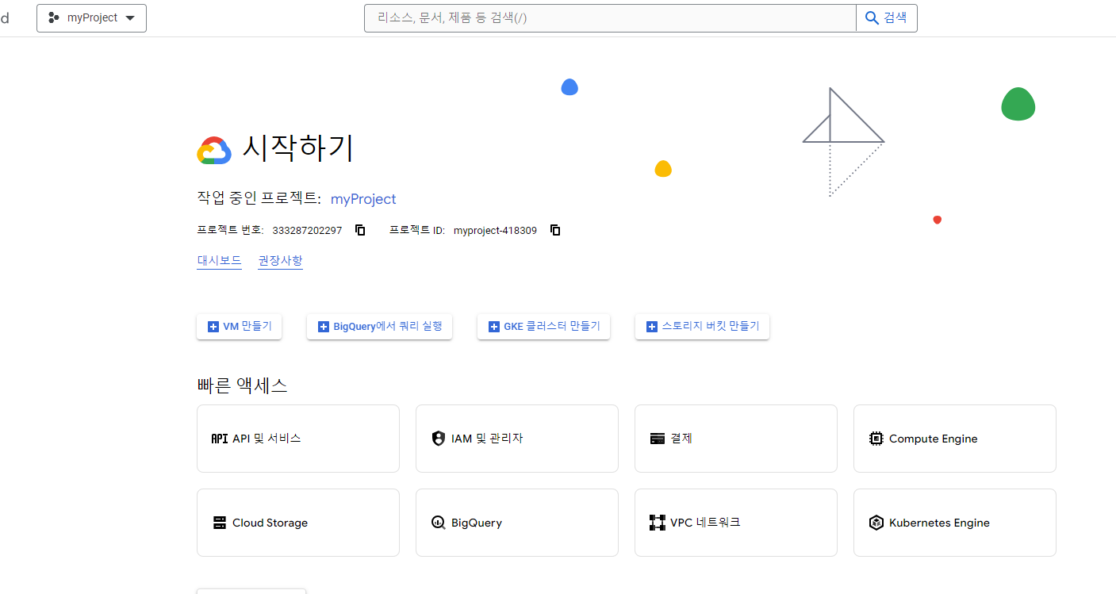Click the 프로젝트 번호: label

pos(230,231)
